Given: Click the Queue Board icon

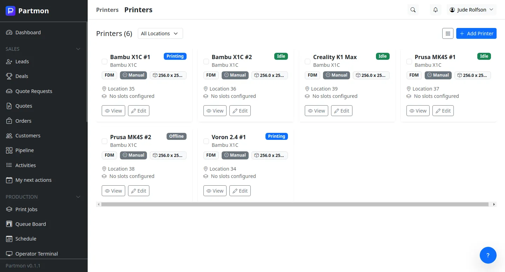Looking at the screenshot, I should (x=9, y=224).
